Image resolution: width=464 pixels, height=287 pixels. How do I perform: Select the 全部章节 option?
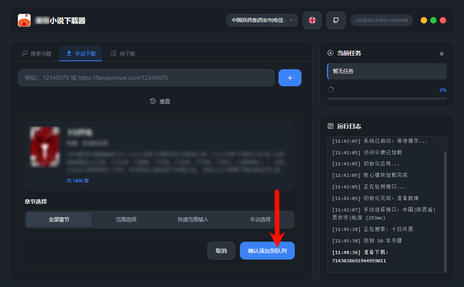[59, 219]
